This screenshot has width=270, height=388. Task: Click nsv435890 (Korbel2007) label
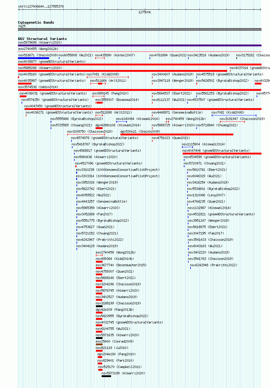[115, 55]
